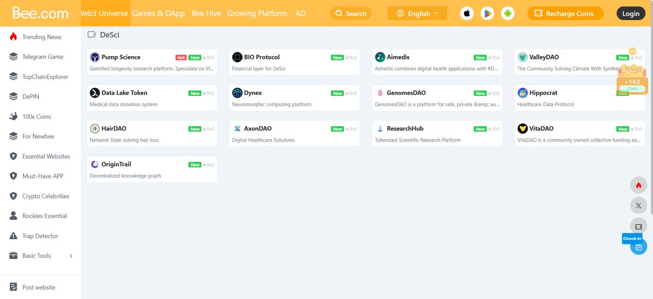Click the Basic Tools folder icon
The height and width of the screenshot is (299, 653).
click(14, 255)
